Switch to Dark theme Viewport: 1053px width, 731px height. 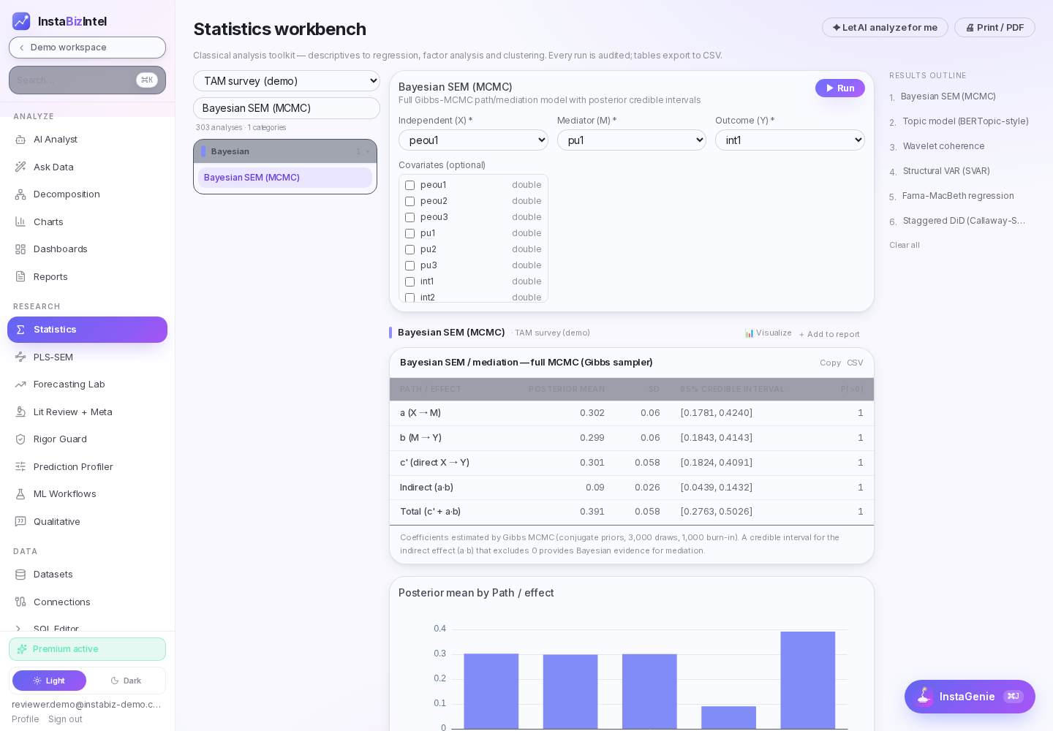pyautogui.click(x=126, y=681)
